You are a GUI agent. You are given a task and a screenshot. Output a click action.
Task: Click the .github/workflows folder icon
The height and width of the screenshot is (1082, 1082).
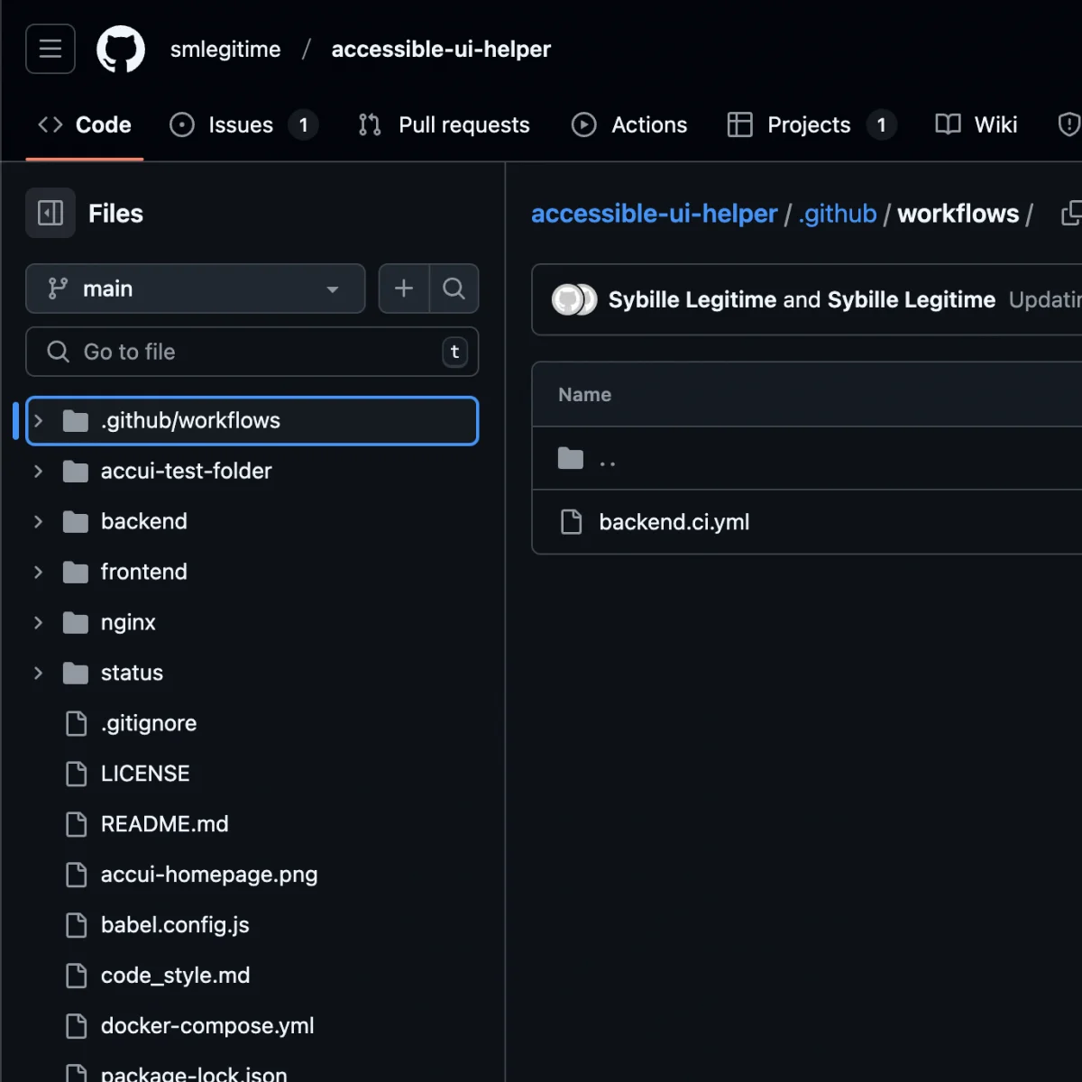(76, 421)
